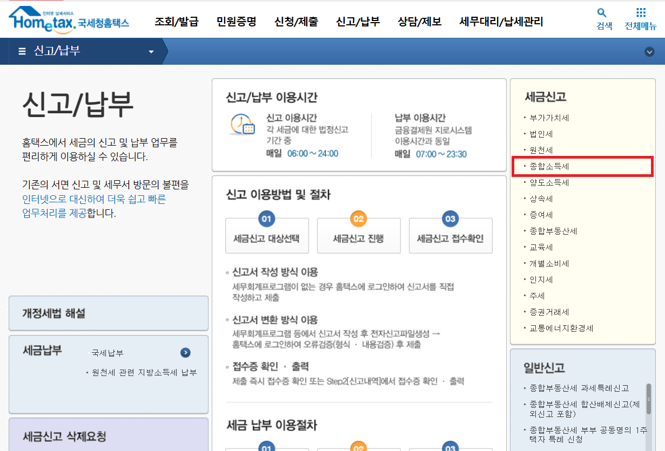Click the Hometax logo
Image resolution: width=665 pixels, height=451 pixels.
pos(69,19)
